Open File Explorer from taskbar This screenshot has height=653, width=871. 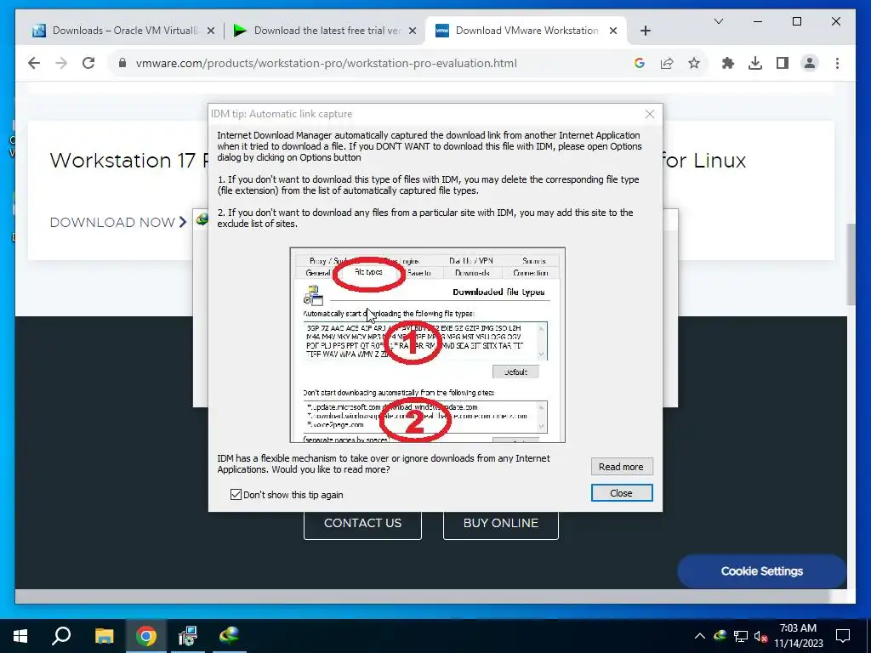point(104,636)
